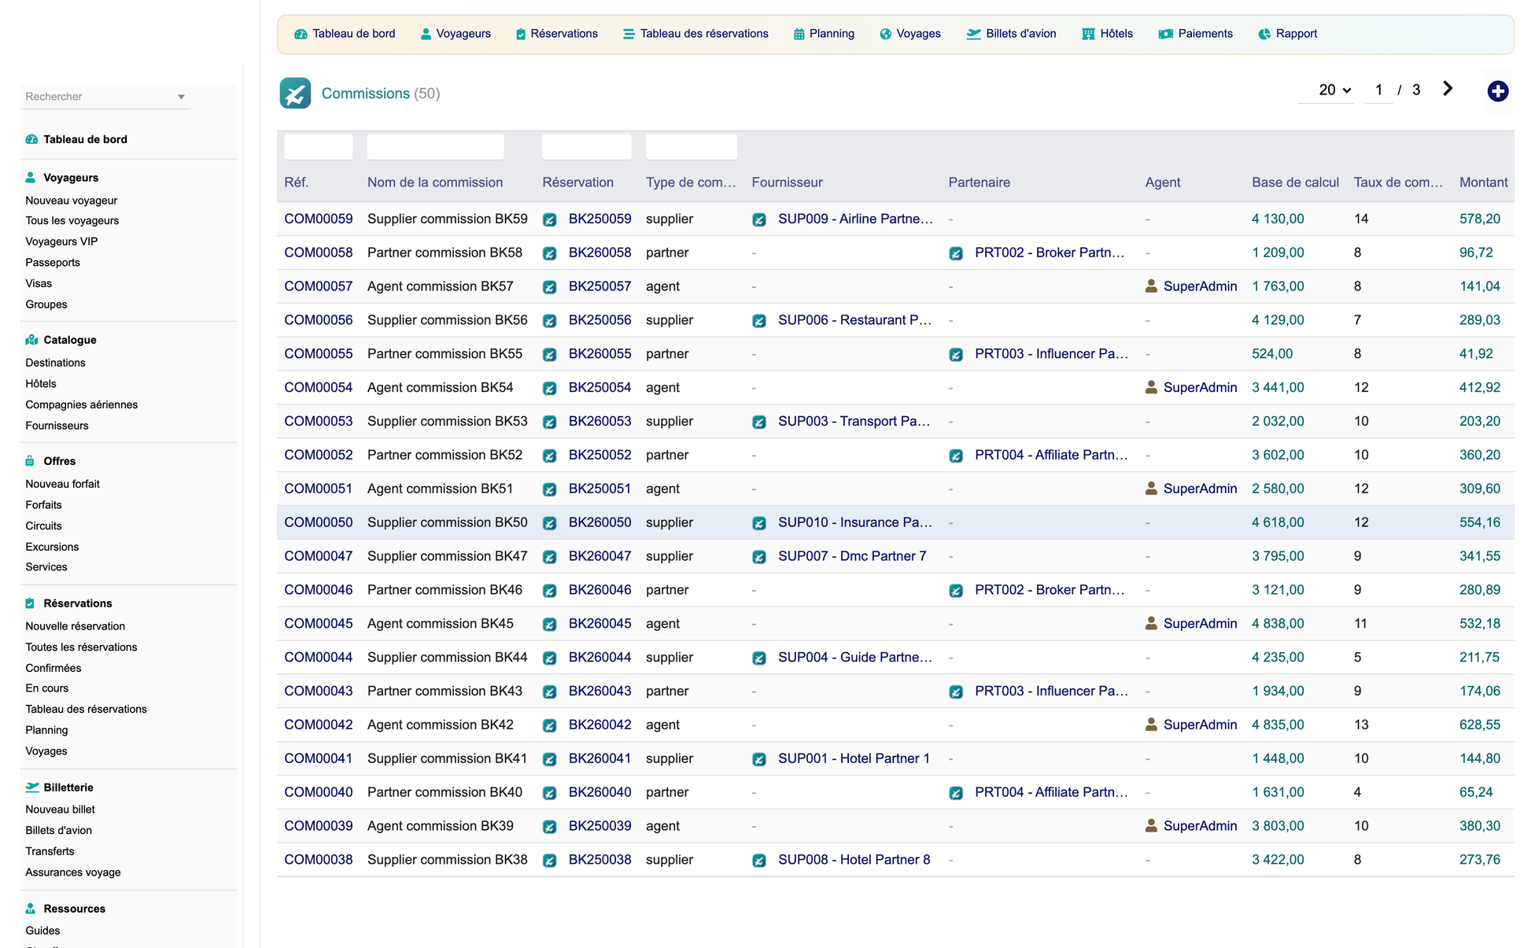Screen dimensions: 1531x948
Task: Click Hôtels building icon in top bar
Action: 1088,34
